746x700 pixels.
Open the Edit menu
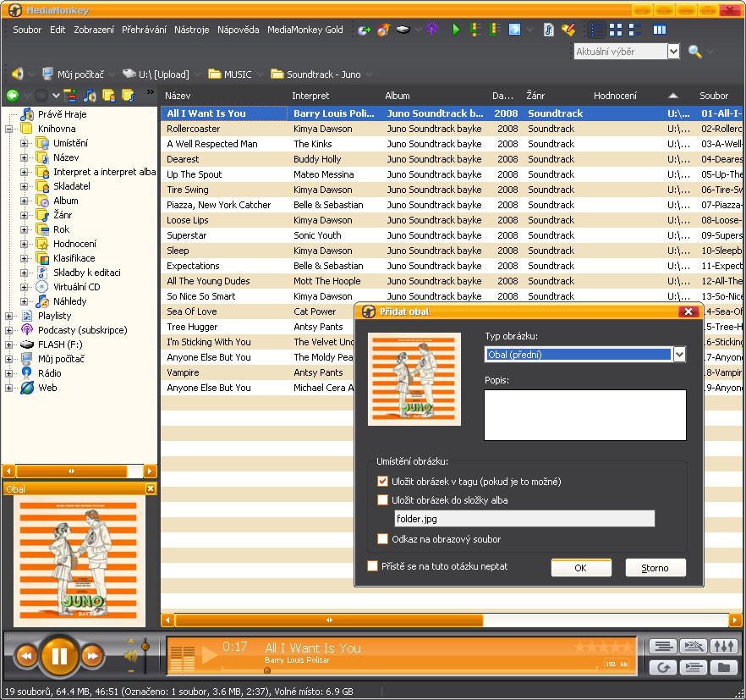click(x=58, y=30)
